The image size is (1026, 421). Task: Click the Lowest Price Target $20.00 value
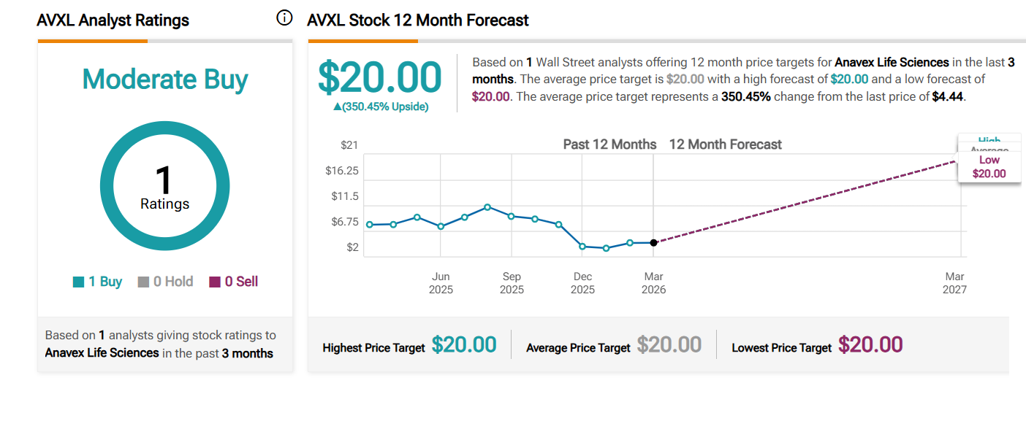pos(870,344)
